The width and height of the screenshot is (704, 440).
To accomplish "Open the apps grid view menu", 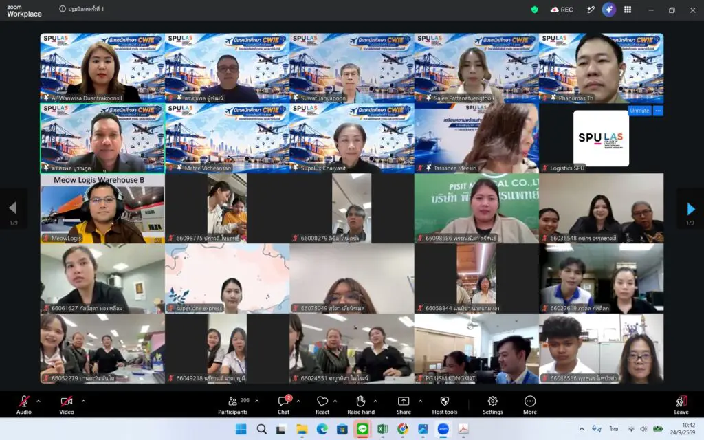I will (x=628, y=10).
